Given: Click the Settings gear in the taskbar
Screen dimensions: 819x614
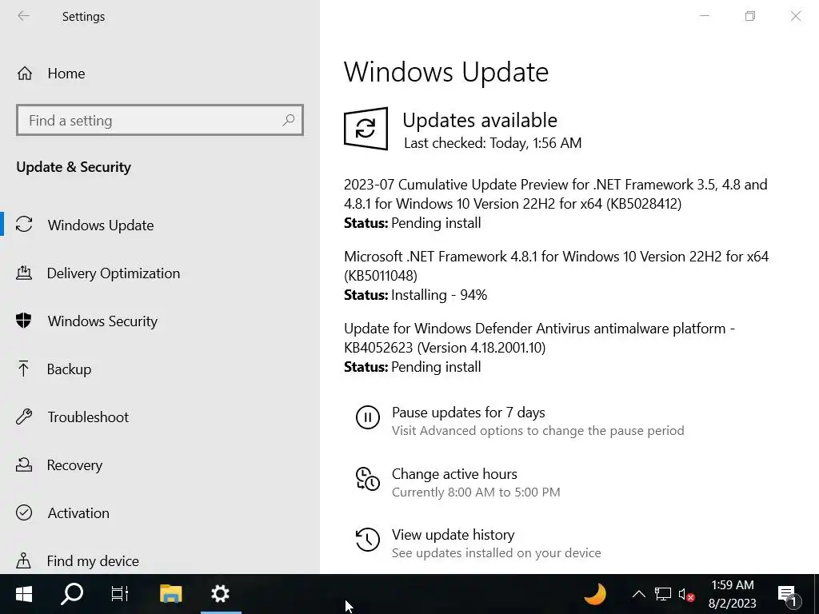Looking at the screenshot, I should click(x=221, y=594).
